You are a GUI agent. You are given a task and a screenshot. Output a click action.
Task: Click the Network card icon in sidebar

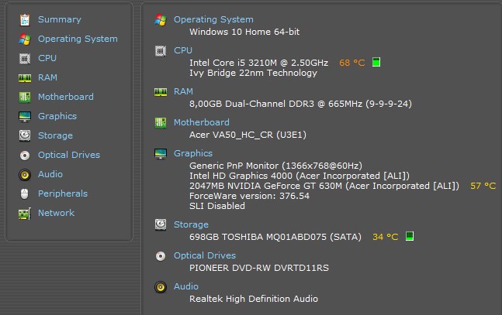25,214
